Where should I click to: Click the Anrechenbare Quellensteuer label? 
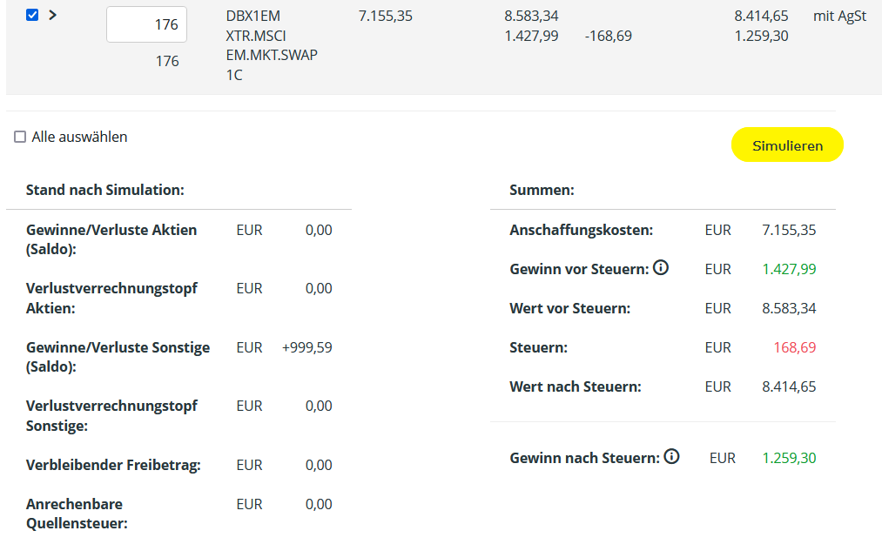[75, 514]
